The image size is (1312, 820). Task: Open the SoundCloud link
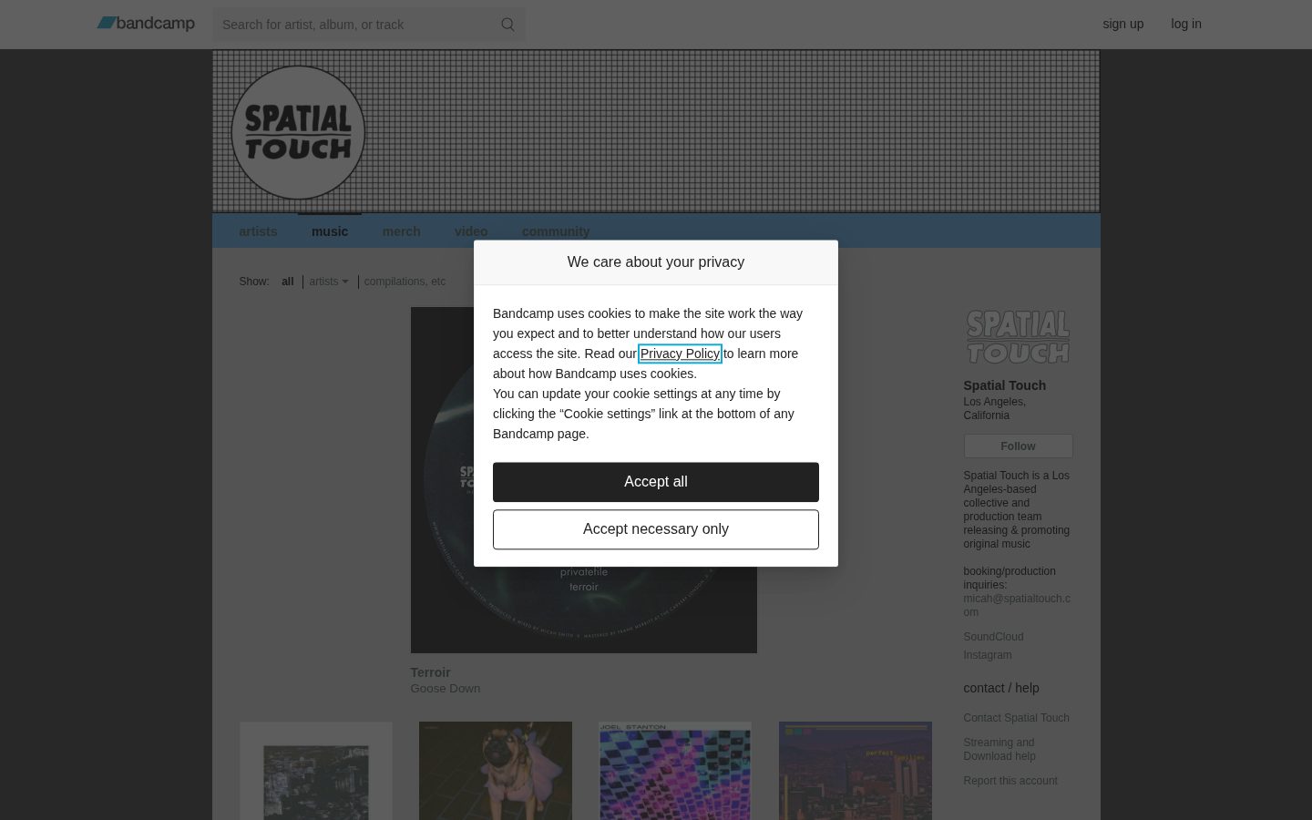click(993, 637)
